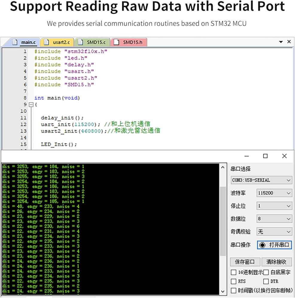Close the serial tool window

click(x=284, y=156)
